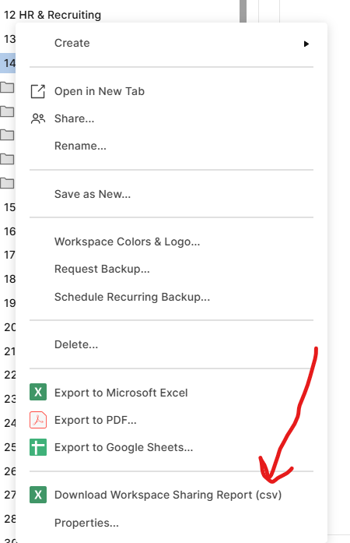Expand the Create submenu arrow
350x543 pixels.
click(x=306, y=44)
